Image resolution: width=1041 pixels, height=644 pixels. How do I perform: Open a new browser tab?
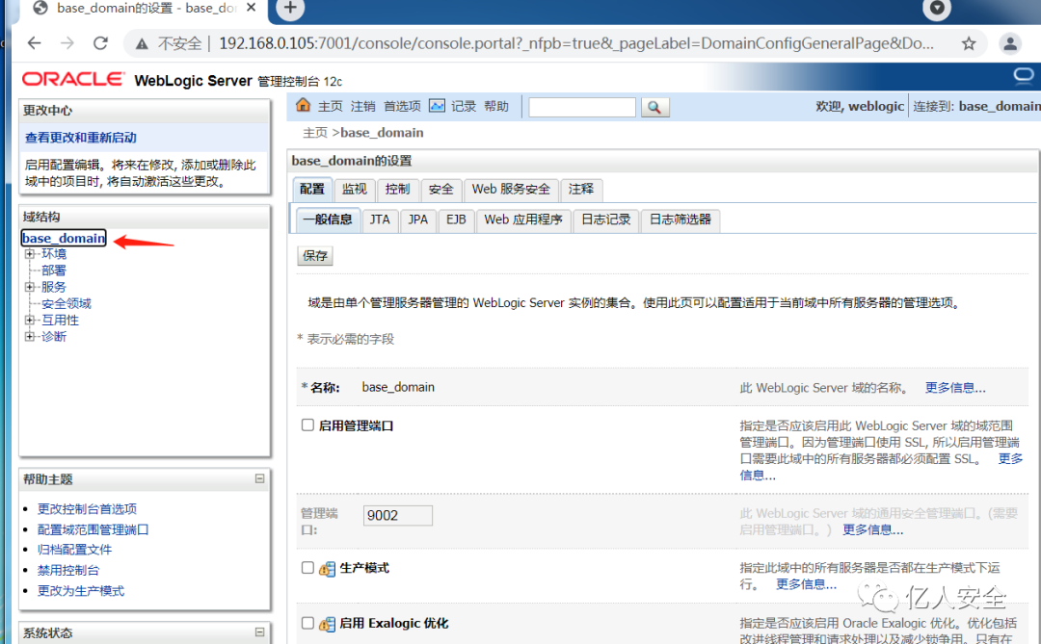[x=290, y=8]
